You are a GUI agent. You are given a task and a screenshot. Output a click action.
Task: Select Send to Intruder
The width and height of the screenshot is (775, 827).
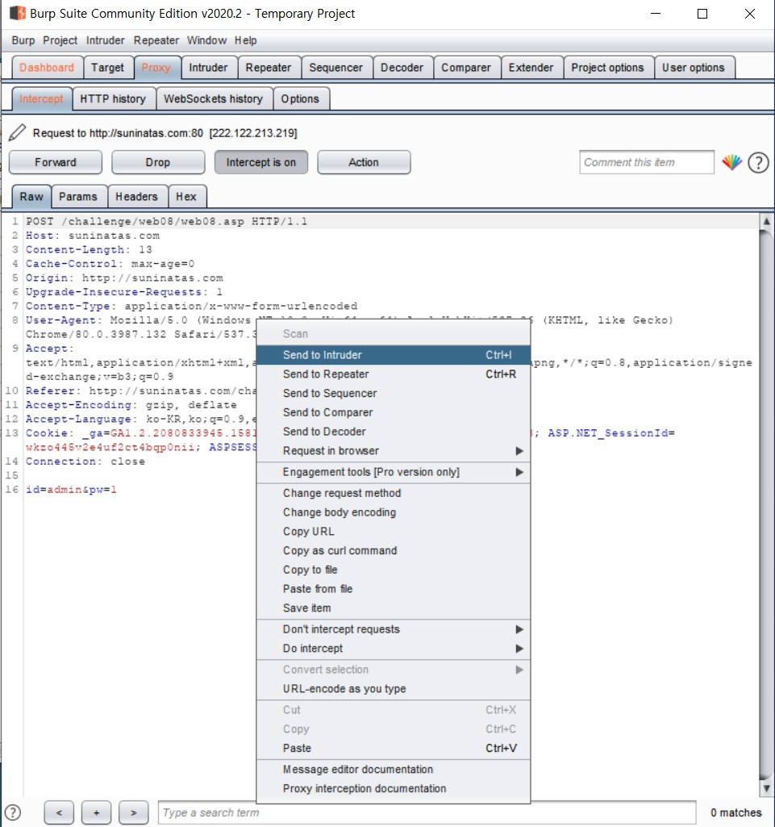coord(394,355)
